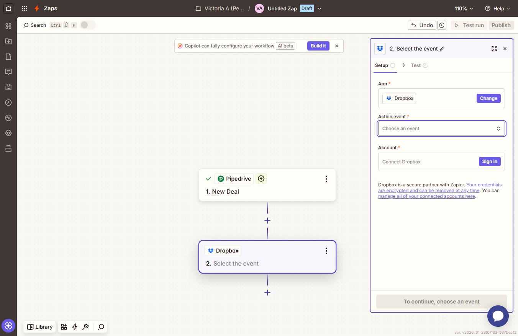Toggle the switch next to Search
The width and height of the screenshot is (518, 336).
click(88, 25)
